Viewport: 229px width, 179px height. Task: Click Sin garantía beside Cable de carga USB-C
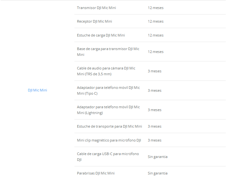pyautogui.click(x=158, y=157)
